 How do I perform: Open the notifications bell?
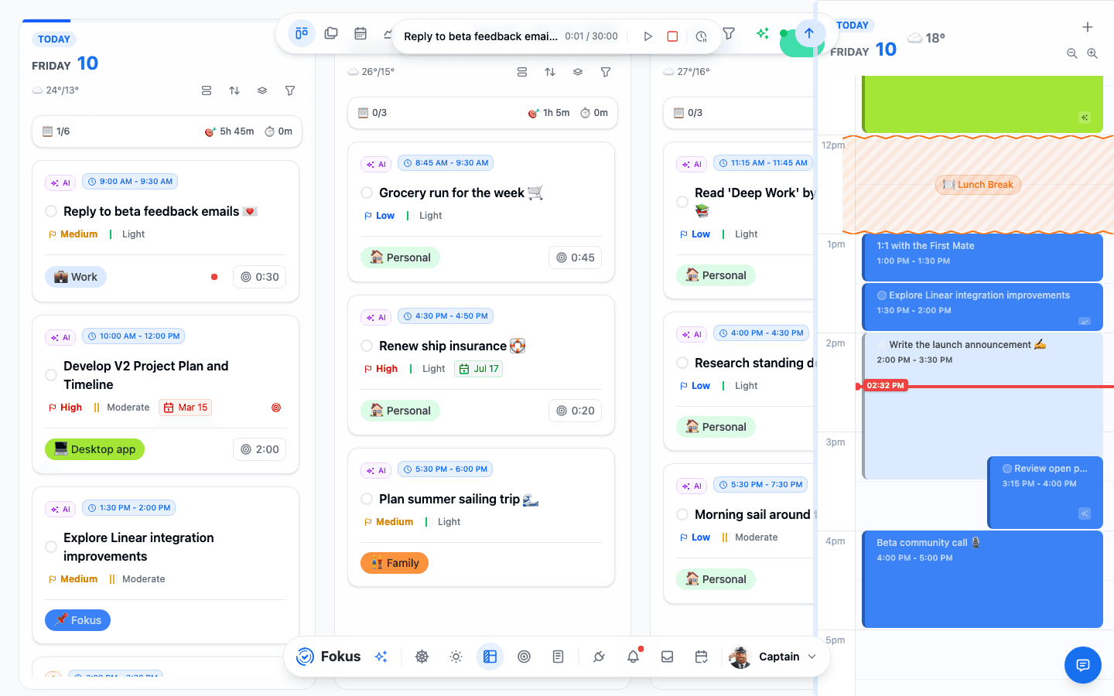point(633,657)
